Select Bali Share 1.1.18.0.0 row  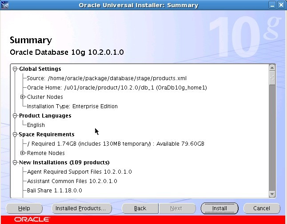coord(55,191)
